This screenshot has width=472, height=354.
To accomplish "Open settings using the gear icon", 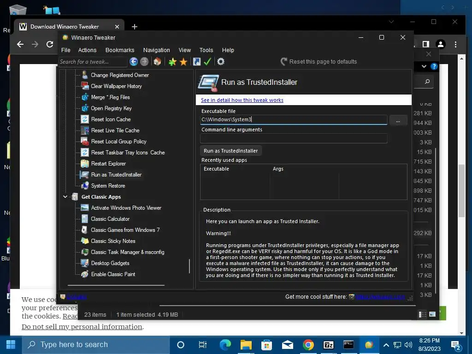I will (x=221, y=62).
